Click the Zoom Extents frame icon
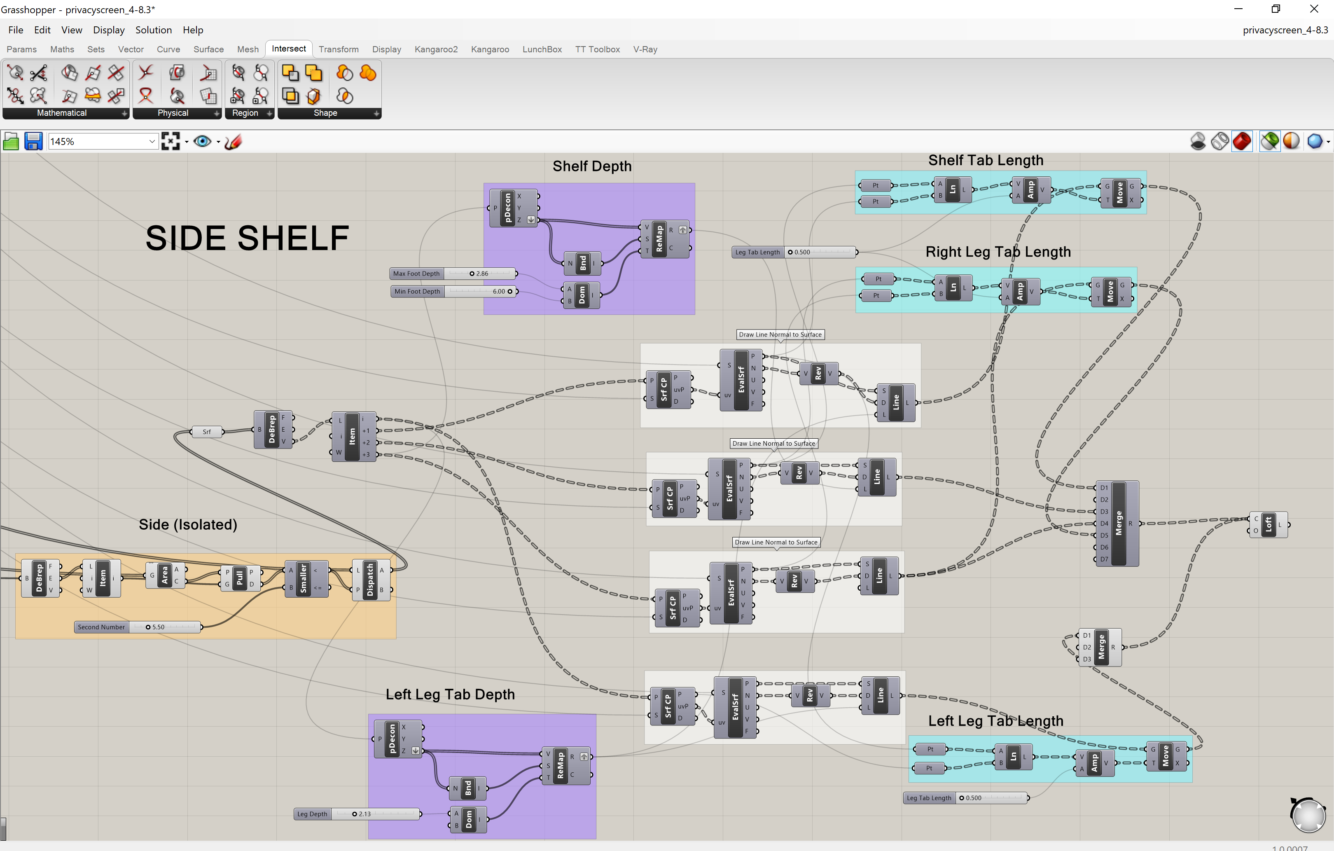 coord(171,142)
